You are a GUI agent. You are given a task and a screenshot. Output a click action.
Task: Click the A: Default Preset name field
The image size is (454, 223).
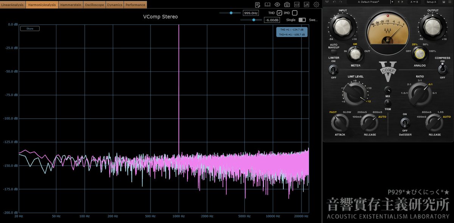tap(368, 2)
